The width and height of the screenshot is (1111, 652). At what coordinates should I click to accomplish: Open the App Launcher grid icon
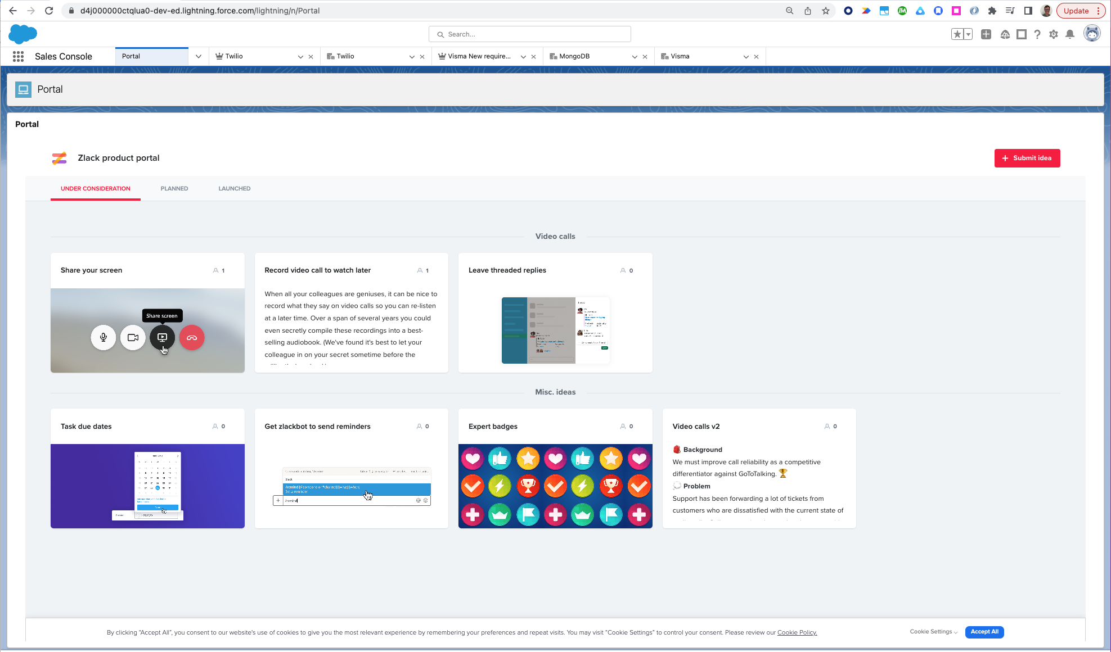click(x=18, y=56)
